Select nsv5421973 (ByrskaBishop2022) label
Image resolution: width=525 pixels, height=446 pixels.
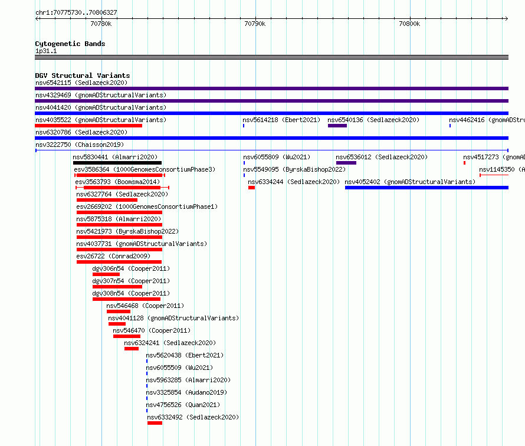[127, 231]
